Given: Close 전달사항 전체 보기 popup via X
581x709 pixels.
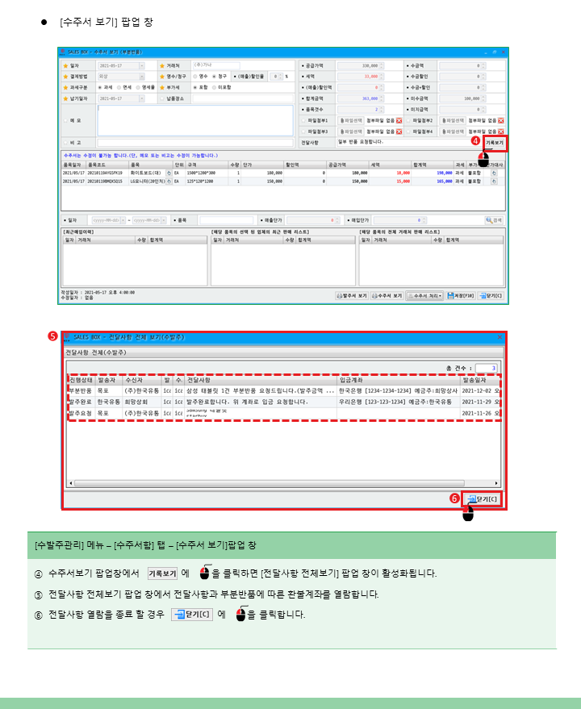Looking at the screenshot, I should coord(499,337).
